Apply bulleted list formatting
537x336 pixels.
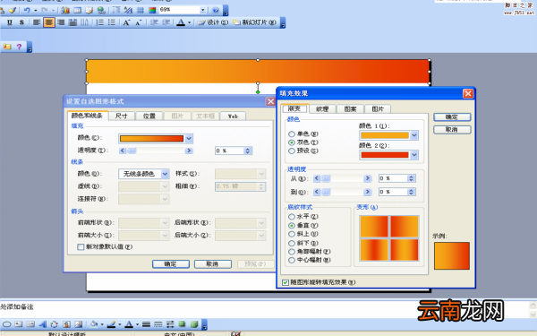(x=112, y=22)
